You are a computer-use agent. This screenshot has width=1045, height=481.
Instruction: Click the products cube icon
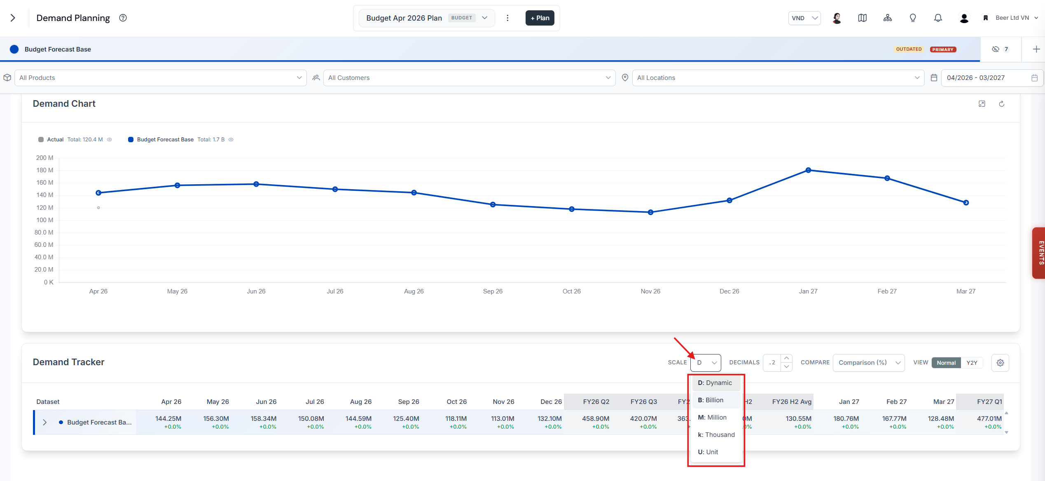[x=7, y=77]
